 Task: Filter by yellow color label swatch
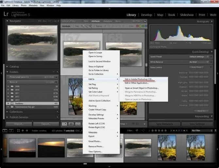[140, 26]
